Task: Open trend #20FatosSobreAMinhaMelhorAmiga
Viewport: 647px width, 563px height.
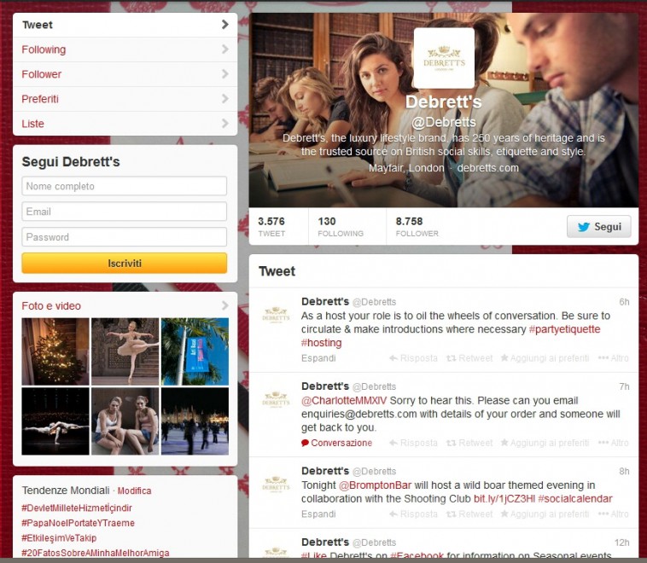Action: click(x=96, y=553)
